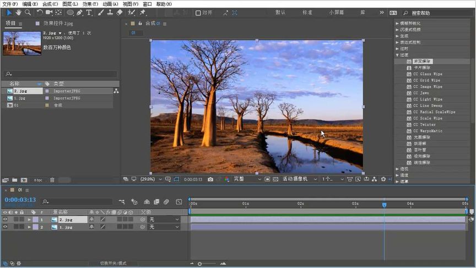Select the Pen tool

(x=80, y=13)
